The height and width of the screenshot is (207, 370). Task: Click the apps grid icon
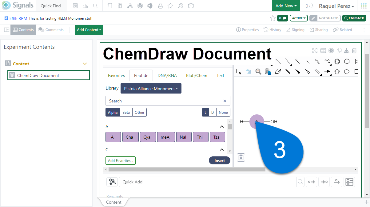click(x=364, y=6)
